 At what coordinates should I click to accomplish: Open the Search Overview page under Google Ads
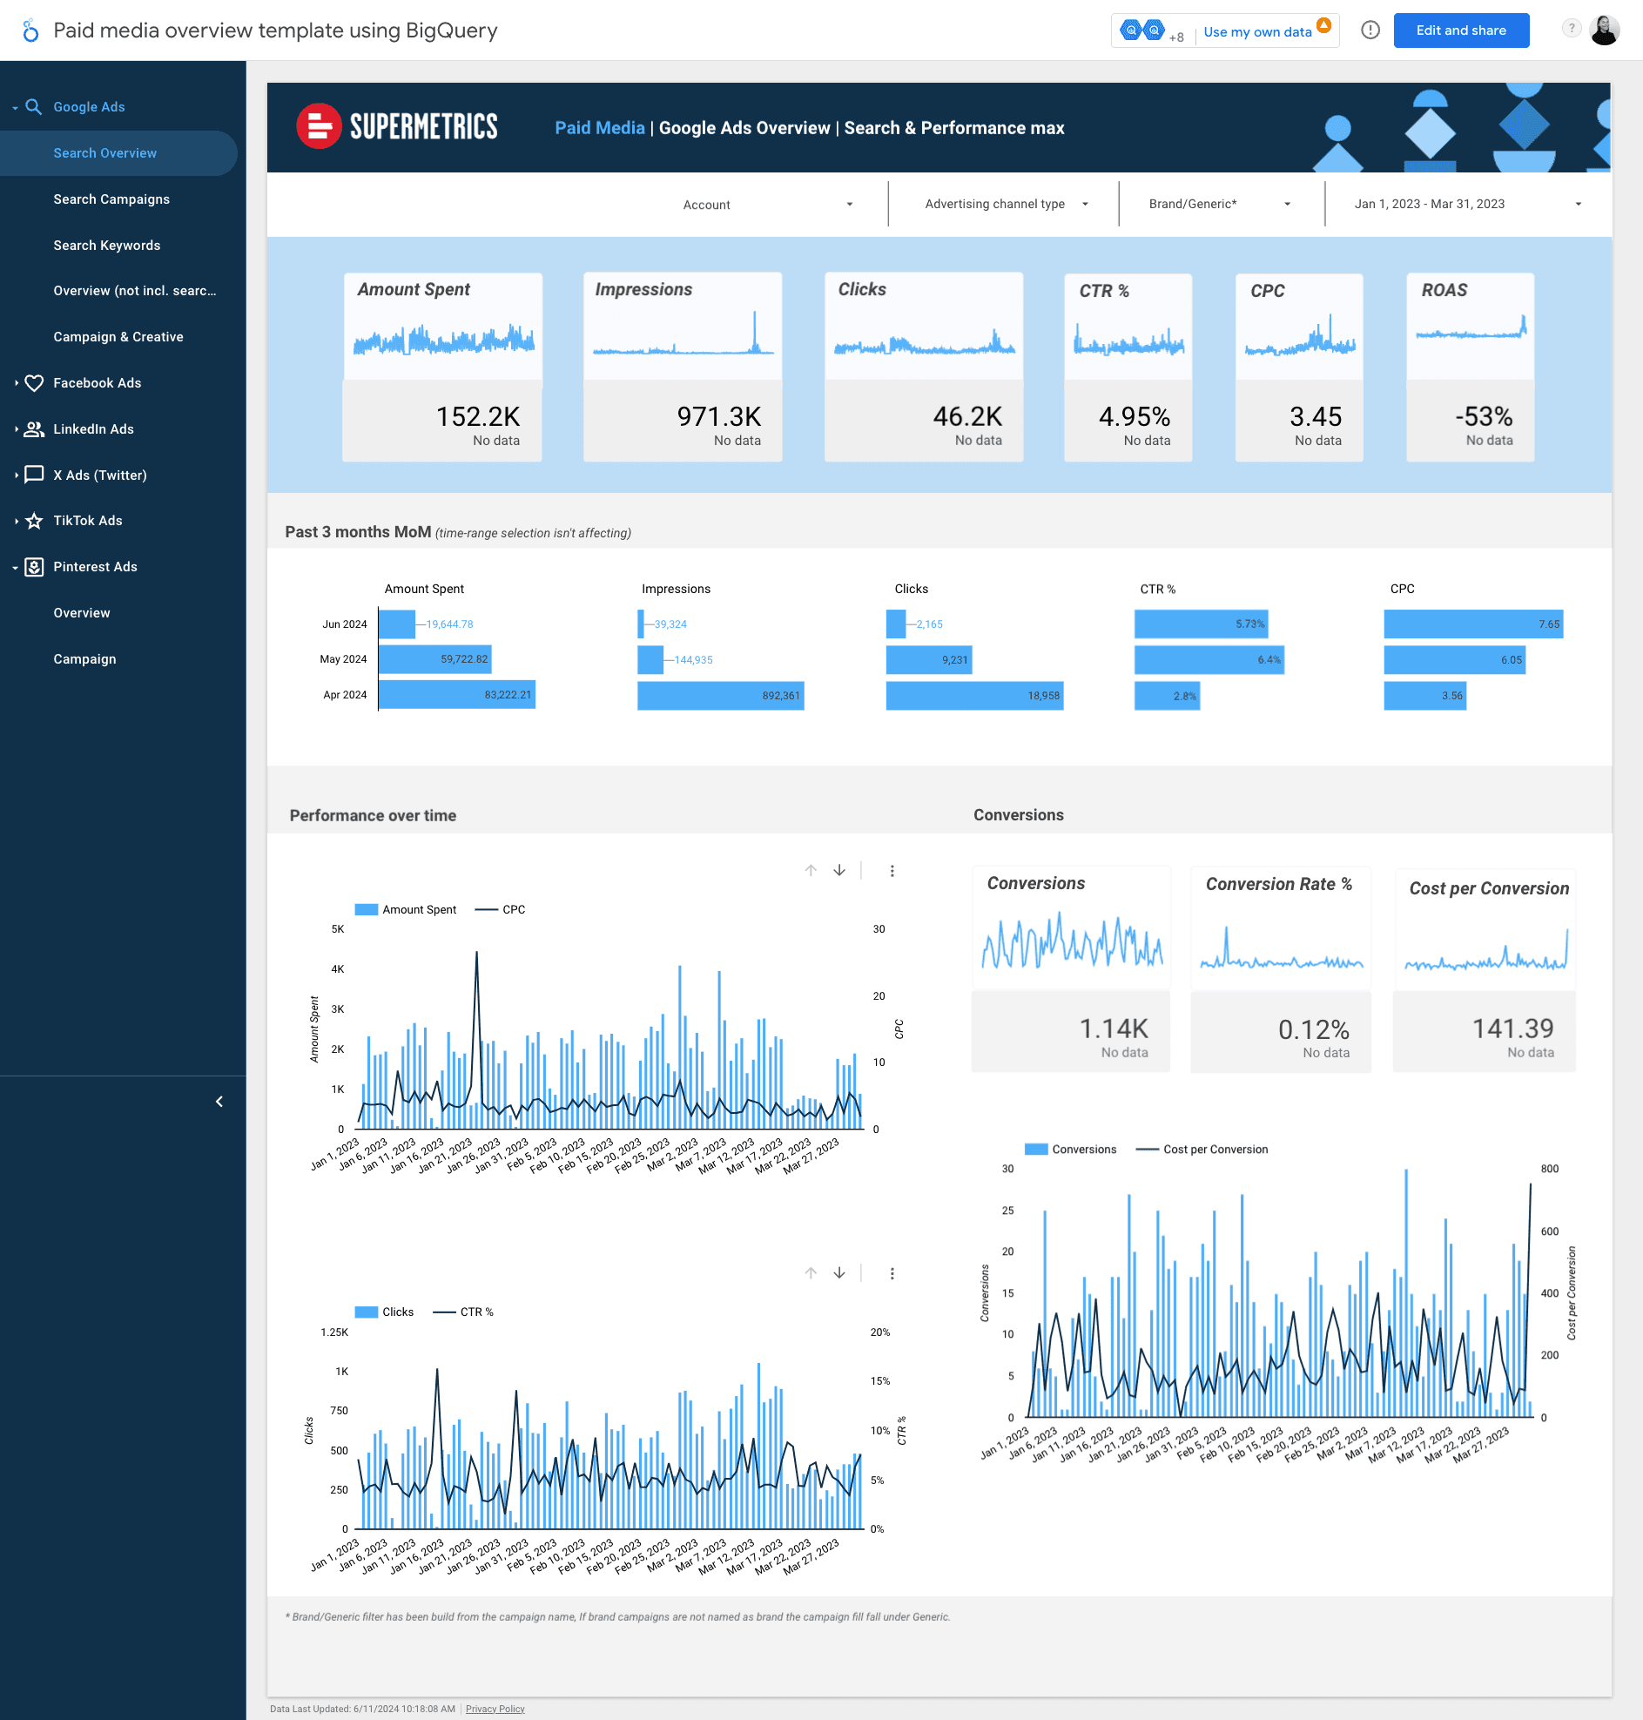(105, 152)
